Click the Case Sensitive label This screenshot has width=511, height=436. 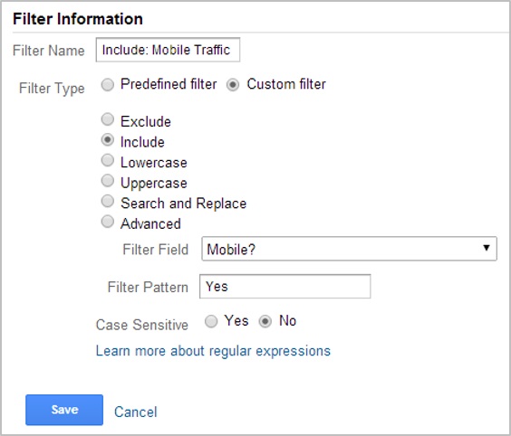141,325
